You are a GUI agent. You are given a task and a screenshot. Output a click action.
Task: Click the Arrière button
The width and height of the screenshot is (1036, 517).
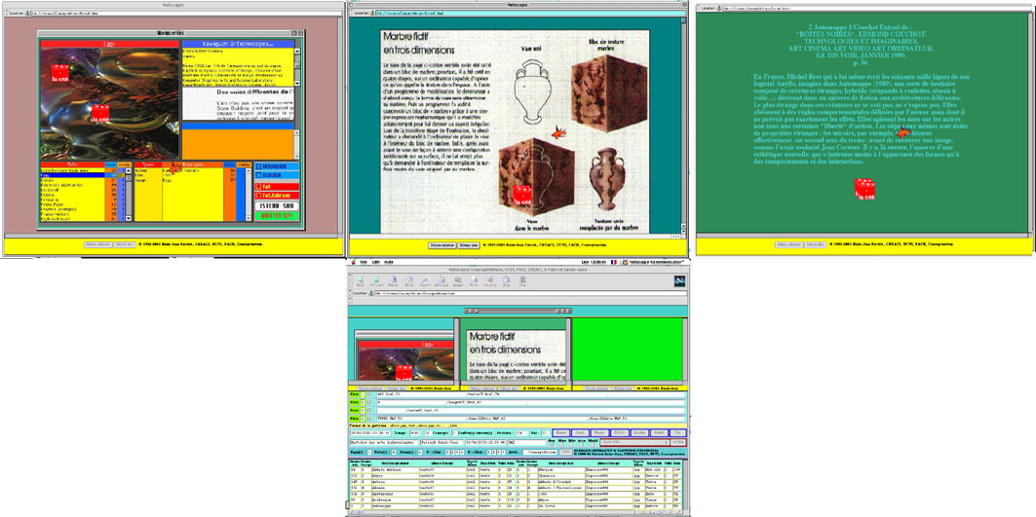(639, 433)
